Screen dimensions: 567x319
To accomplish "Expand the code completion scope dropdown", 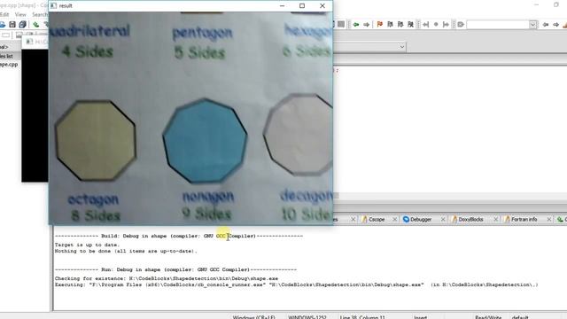I will (401, 47).
